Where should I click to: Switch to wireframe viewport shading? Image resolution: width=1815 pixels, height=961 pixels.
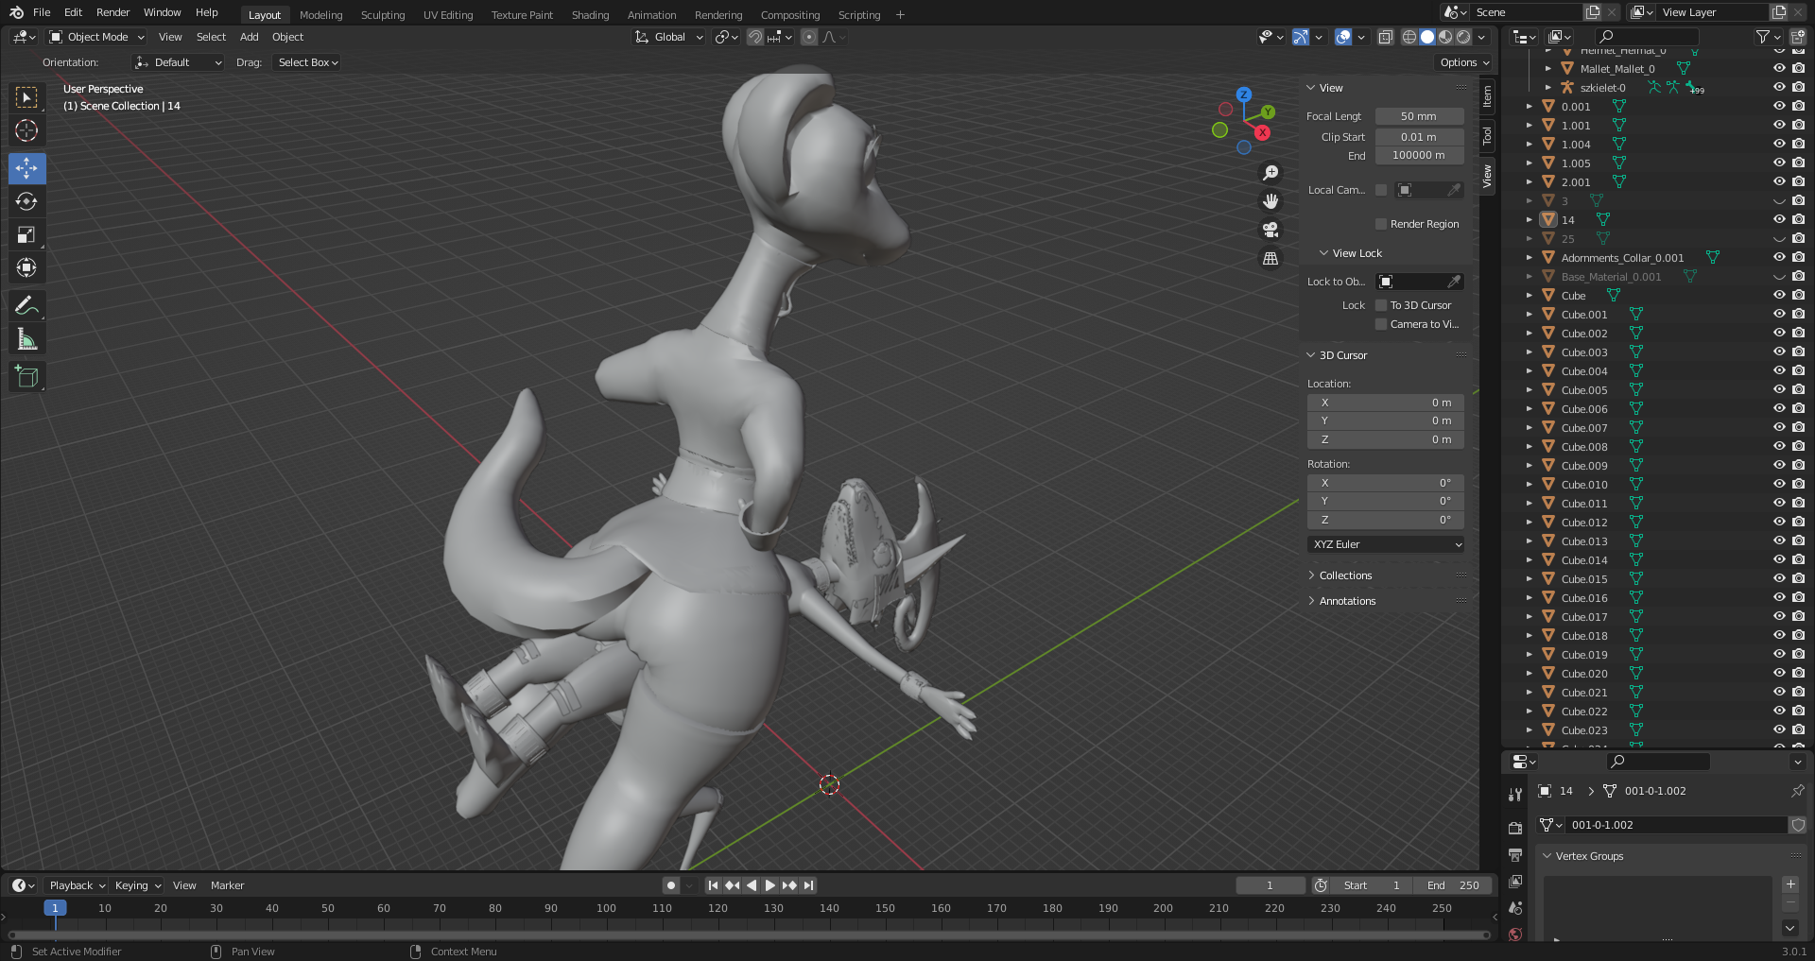(x=1409, y=37)
